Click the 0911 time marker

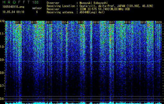18,22
